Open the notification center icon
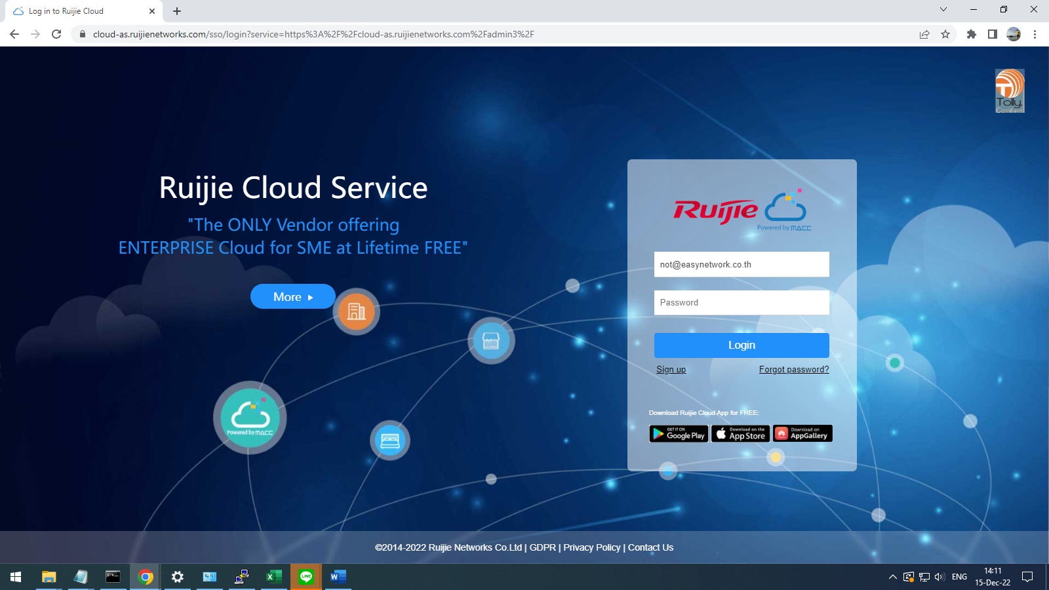The image size is (1049, 590). [1027, 577]
